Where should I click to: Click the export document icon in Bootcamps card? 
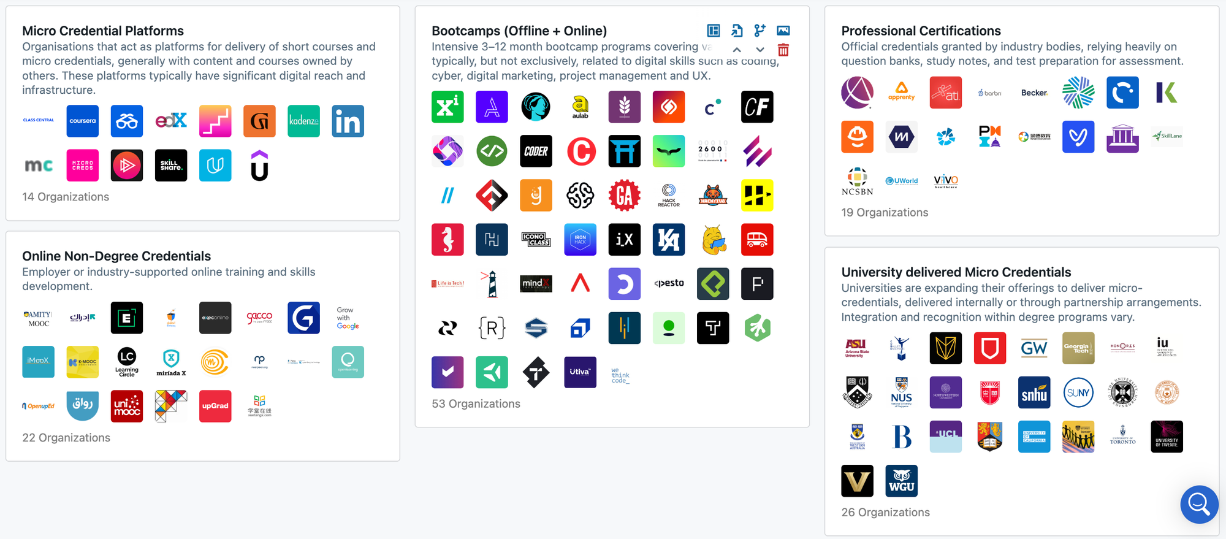click(x=737, y=31)
